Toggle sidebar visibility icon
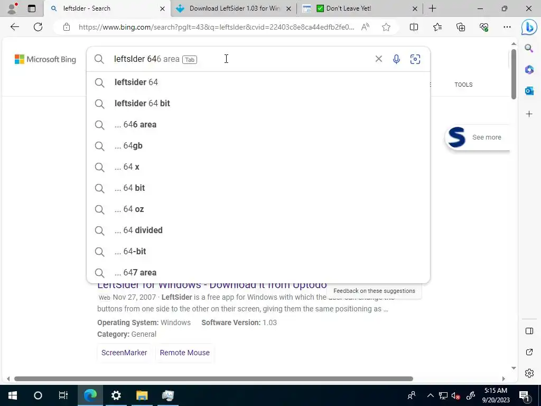The image size is (541, 406). click(x=529, y=331)
